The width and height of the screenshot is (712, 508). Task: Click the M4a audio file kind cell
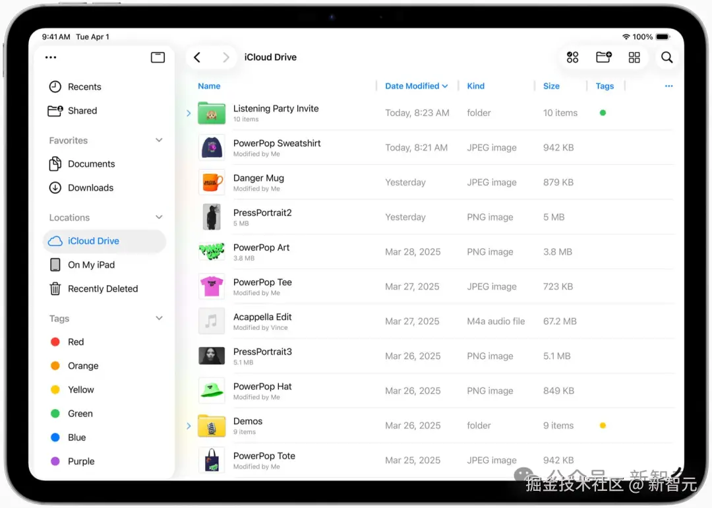point(496,321)
